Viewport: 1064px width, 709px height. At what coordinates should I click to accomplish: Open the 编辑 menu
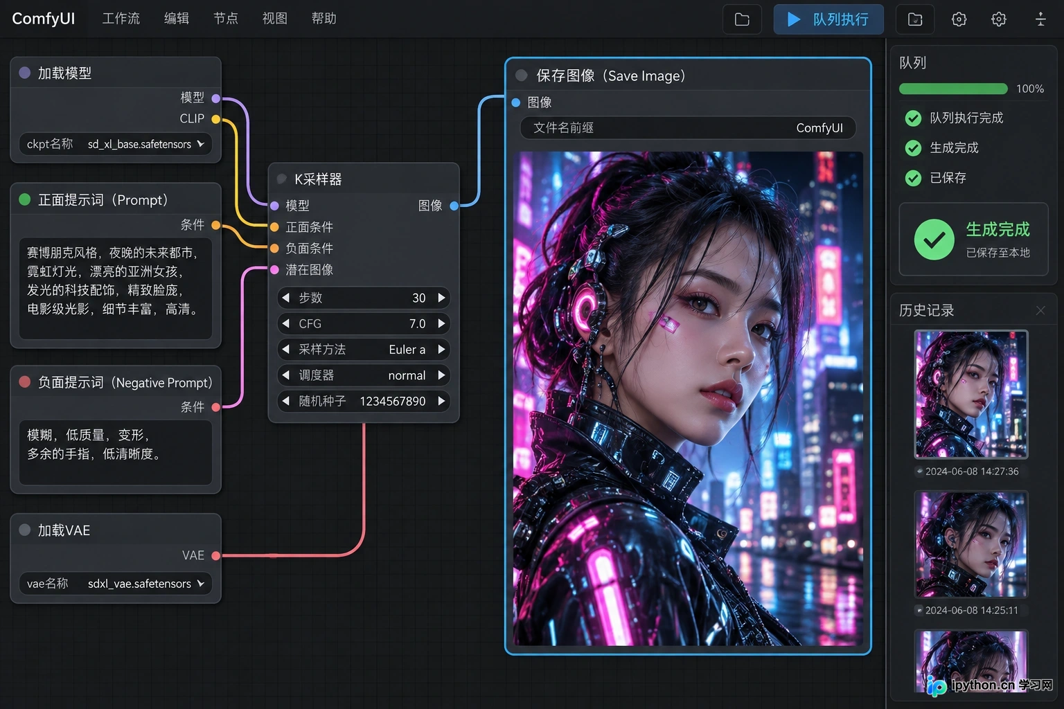tap(177, 19)
